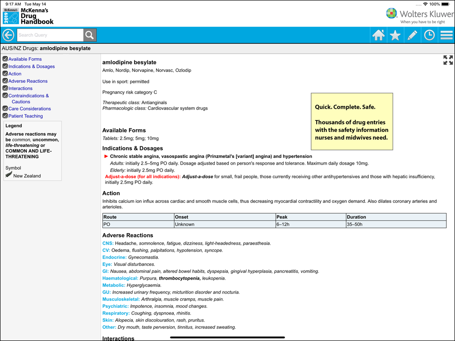Screen dimensions: 455x341
Task: Toggle the Available Forms checkbox
Action: (x=5, y=59)
